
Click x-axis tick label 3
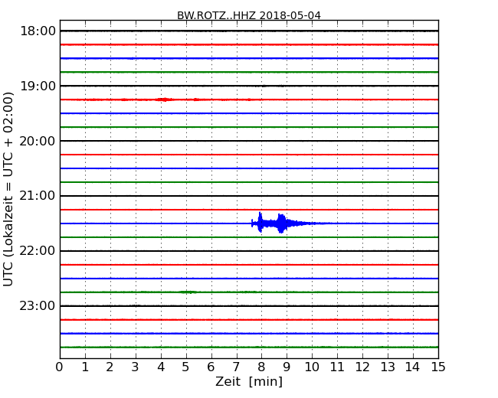click(136, 367)
